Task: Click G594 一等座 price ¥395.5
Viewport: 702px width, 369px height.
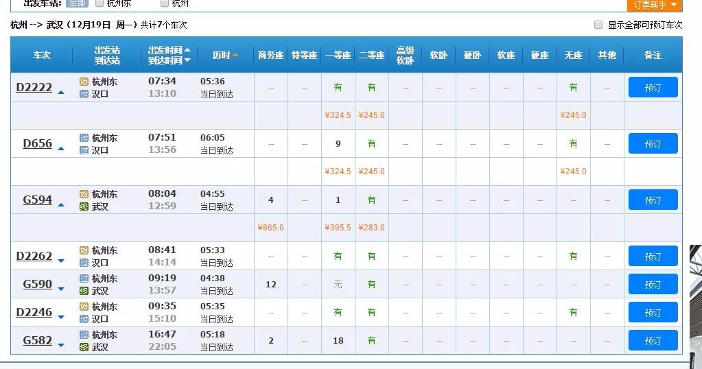Action: pyautogui.click(x=338, y=228)
